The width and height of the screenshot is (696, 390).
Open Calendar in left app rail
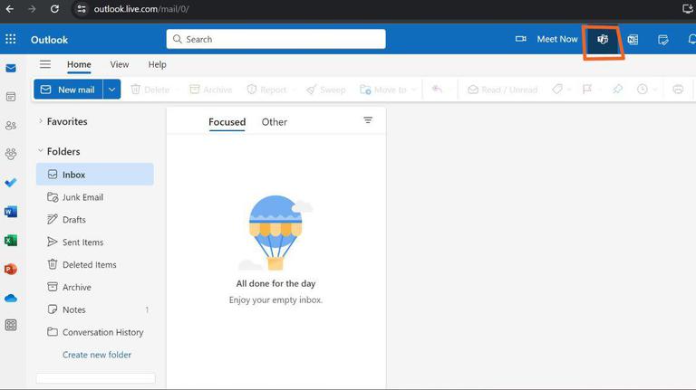11,97
